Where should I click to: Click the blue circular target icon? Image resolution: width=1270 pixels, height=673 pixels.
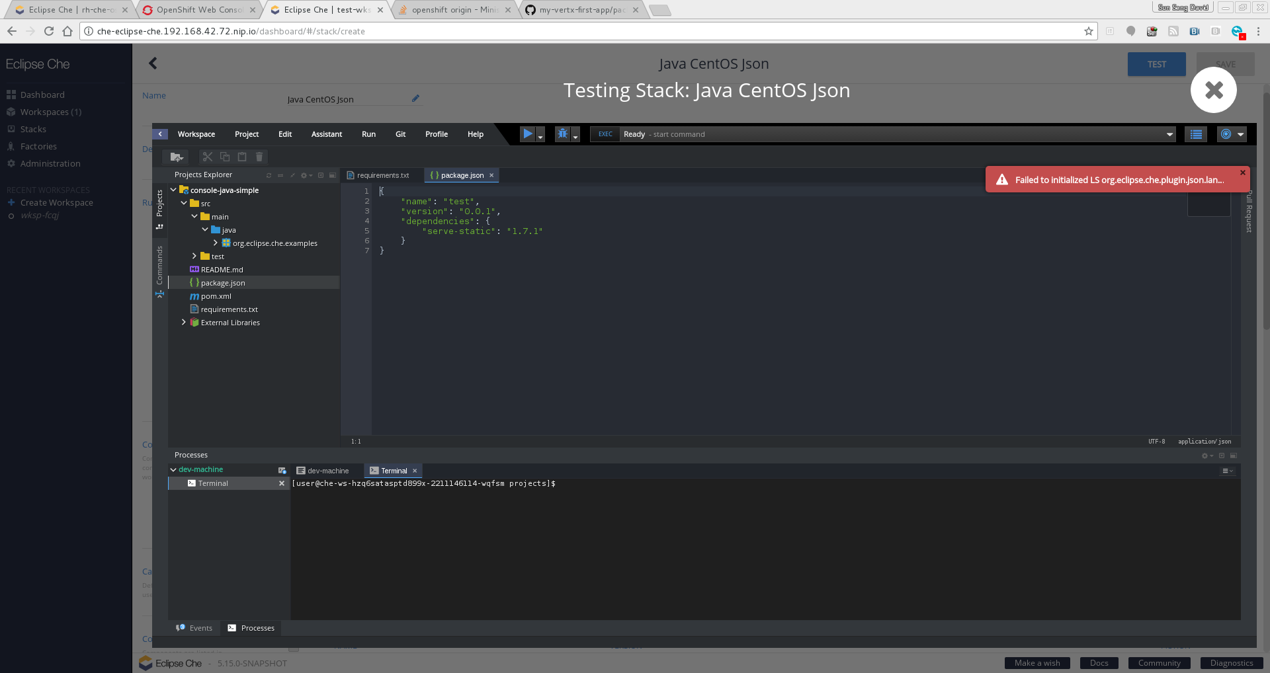(1226, 134)
